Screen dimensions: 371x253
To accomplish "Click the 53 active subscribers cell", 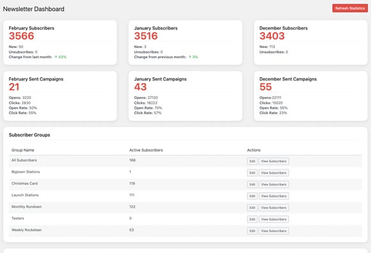I will [132, 230].
